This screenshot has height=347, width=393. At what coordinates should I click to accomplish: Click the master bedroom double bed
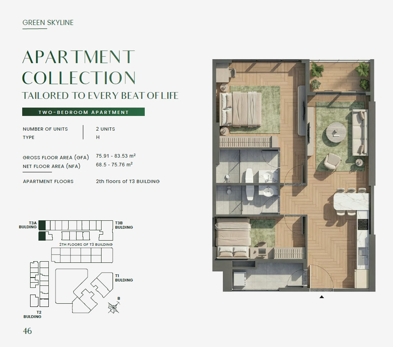(x=241, y=109)
